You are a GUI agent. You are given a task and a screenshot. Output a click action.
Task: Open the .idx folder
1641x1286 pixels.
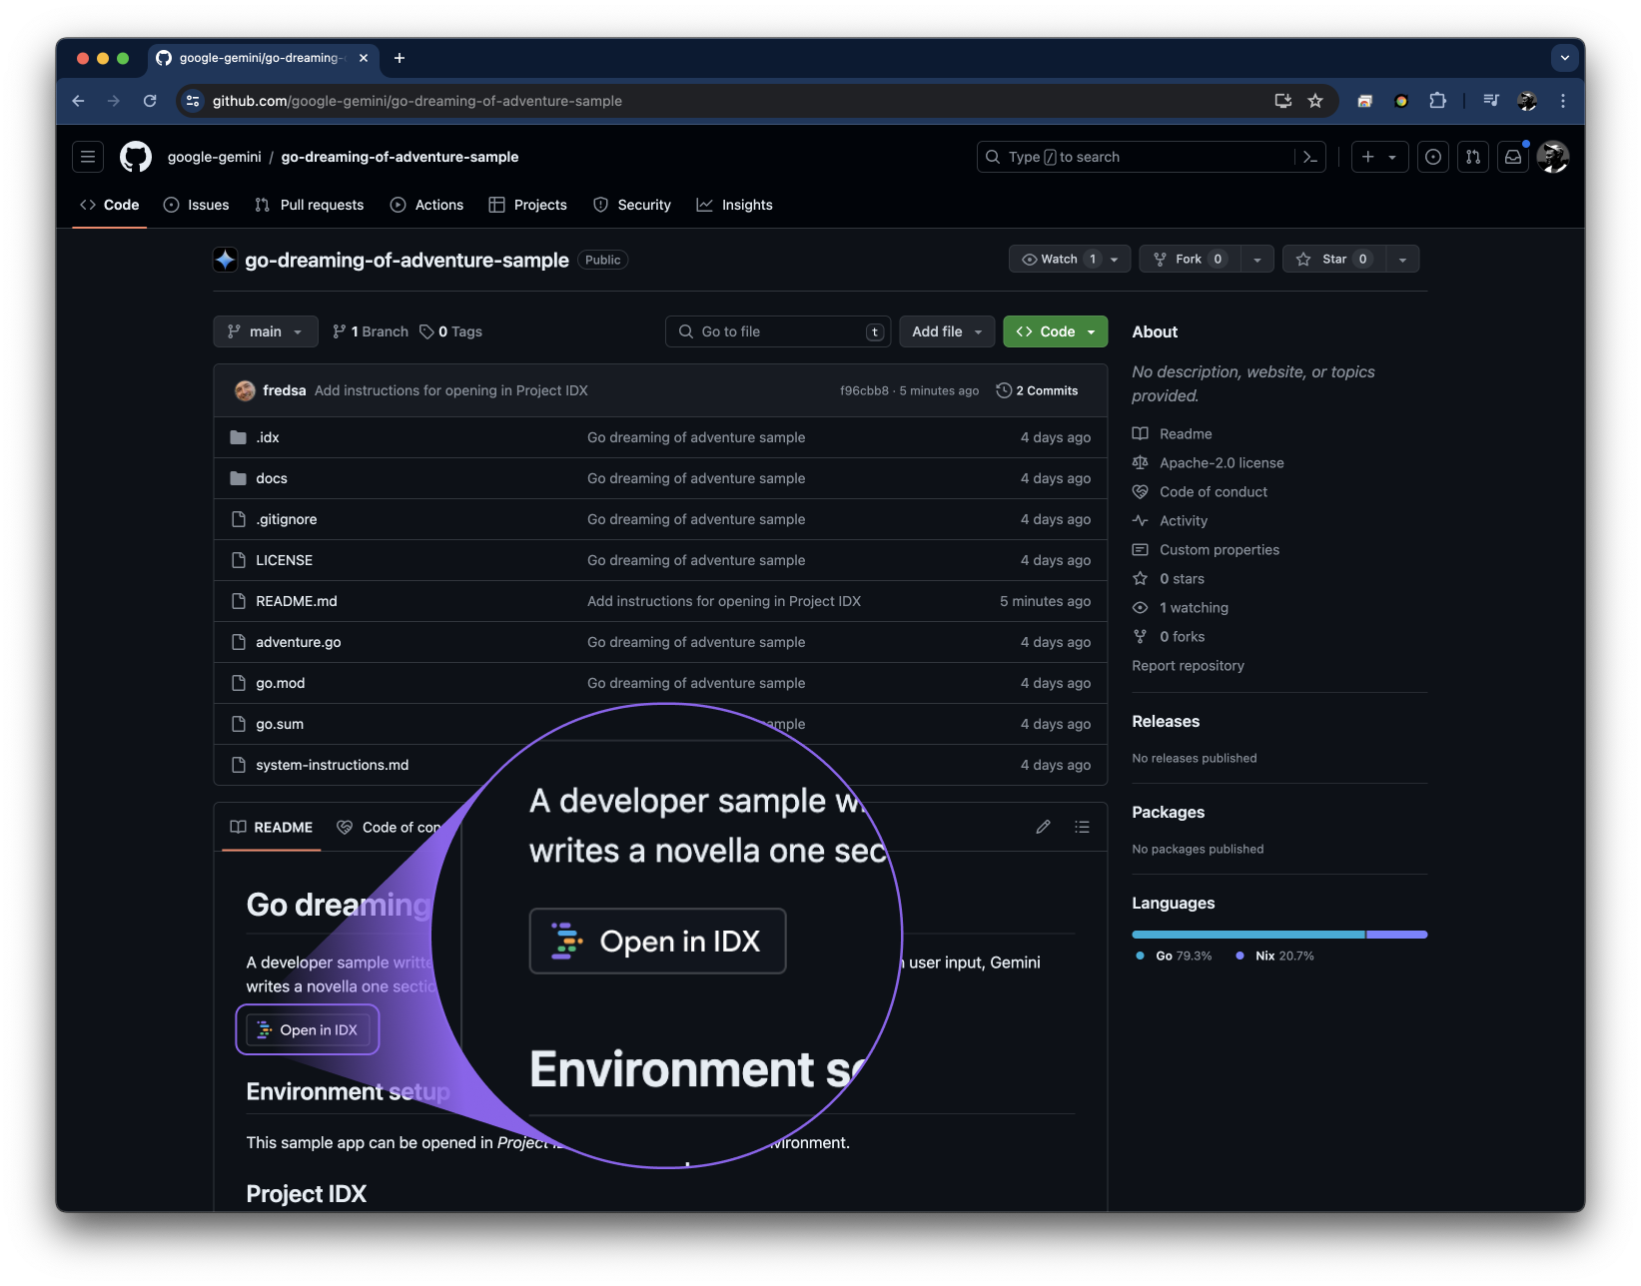point(268,437)
